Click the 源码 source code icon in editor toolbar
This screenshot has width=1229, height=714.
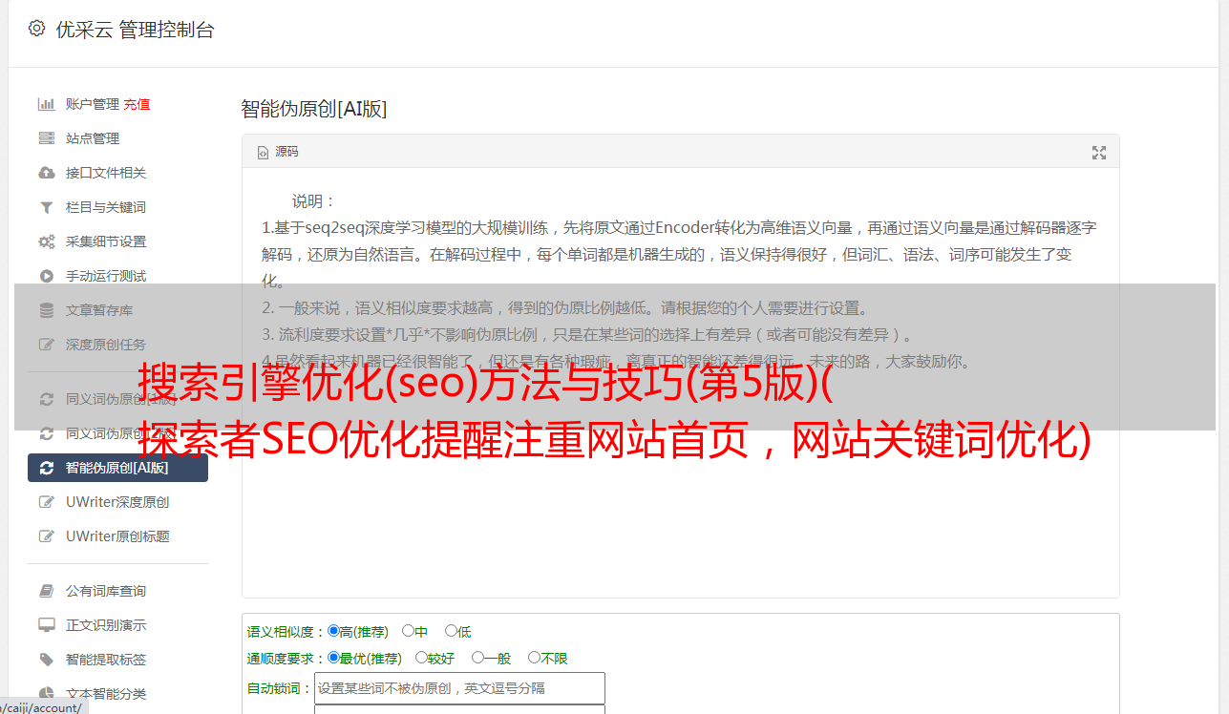(264, 153)
